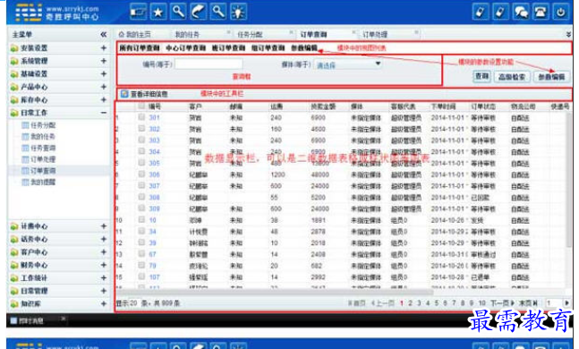Close the bottom message bar tab
This screenshot has width=579, height=349.
tap(64, 319)
